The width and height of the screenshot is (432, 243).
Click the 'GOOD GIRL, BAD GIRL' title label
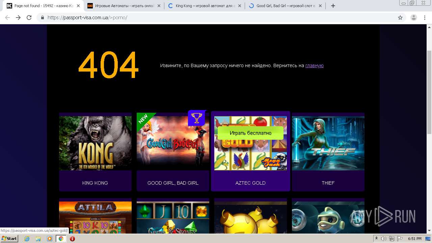[x=173, y=183]
